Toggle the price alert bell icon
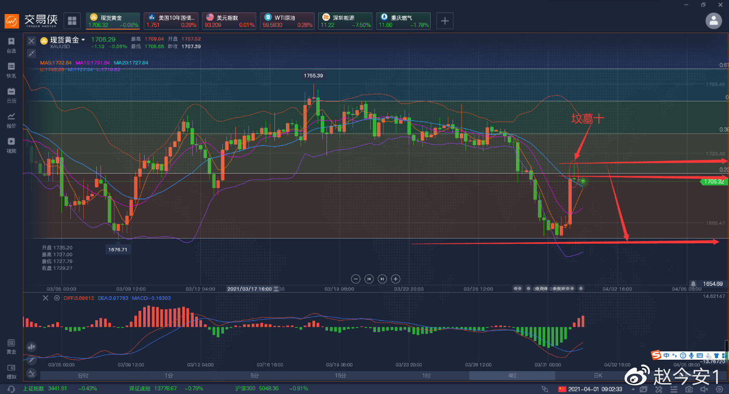The height and width of the screenshot is (394, 729). 694,284
